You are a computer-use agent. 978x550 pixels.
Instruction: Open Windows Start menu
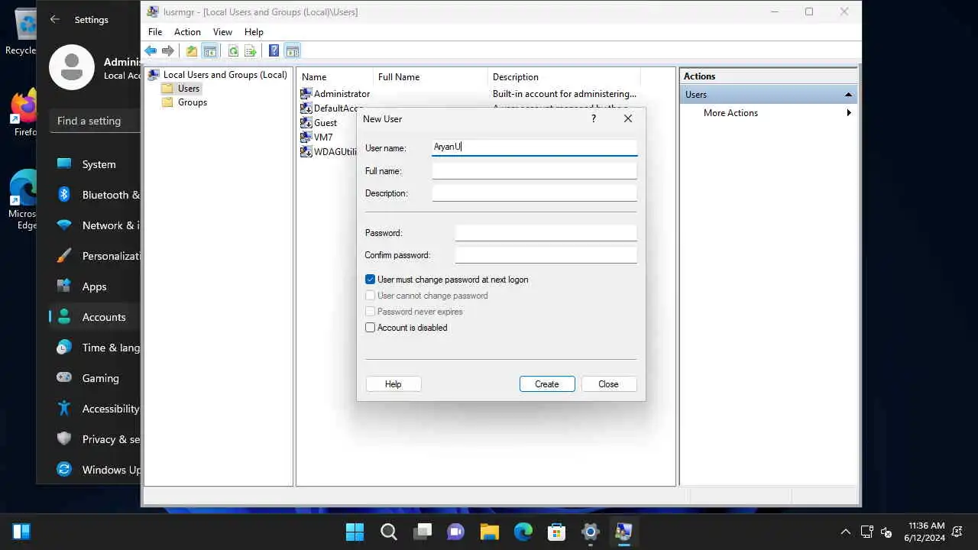[x=355, y=532]
